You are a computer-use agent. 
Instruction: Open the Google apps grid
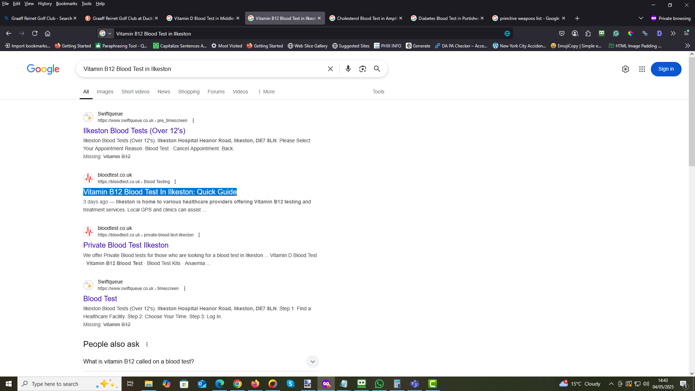click(x=642, y=69)
